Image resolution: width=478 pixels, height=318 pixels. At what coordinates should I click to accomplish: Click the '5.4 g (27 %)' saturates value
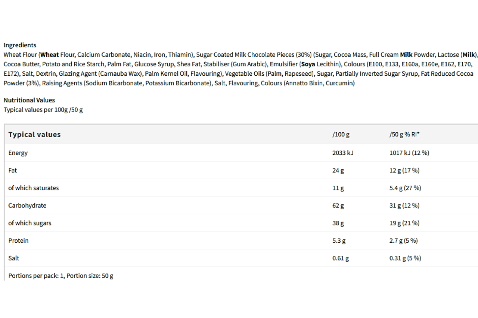click(x=405, y=188)
